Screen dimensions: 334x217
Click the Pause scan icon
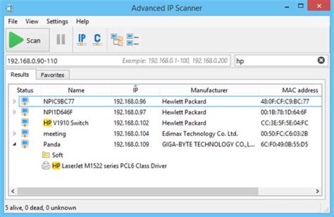[61, 40]
